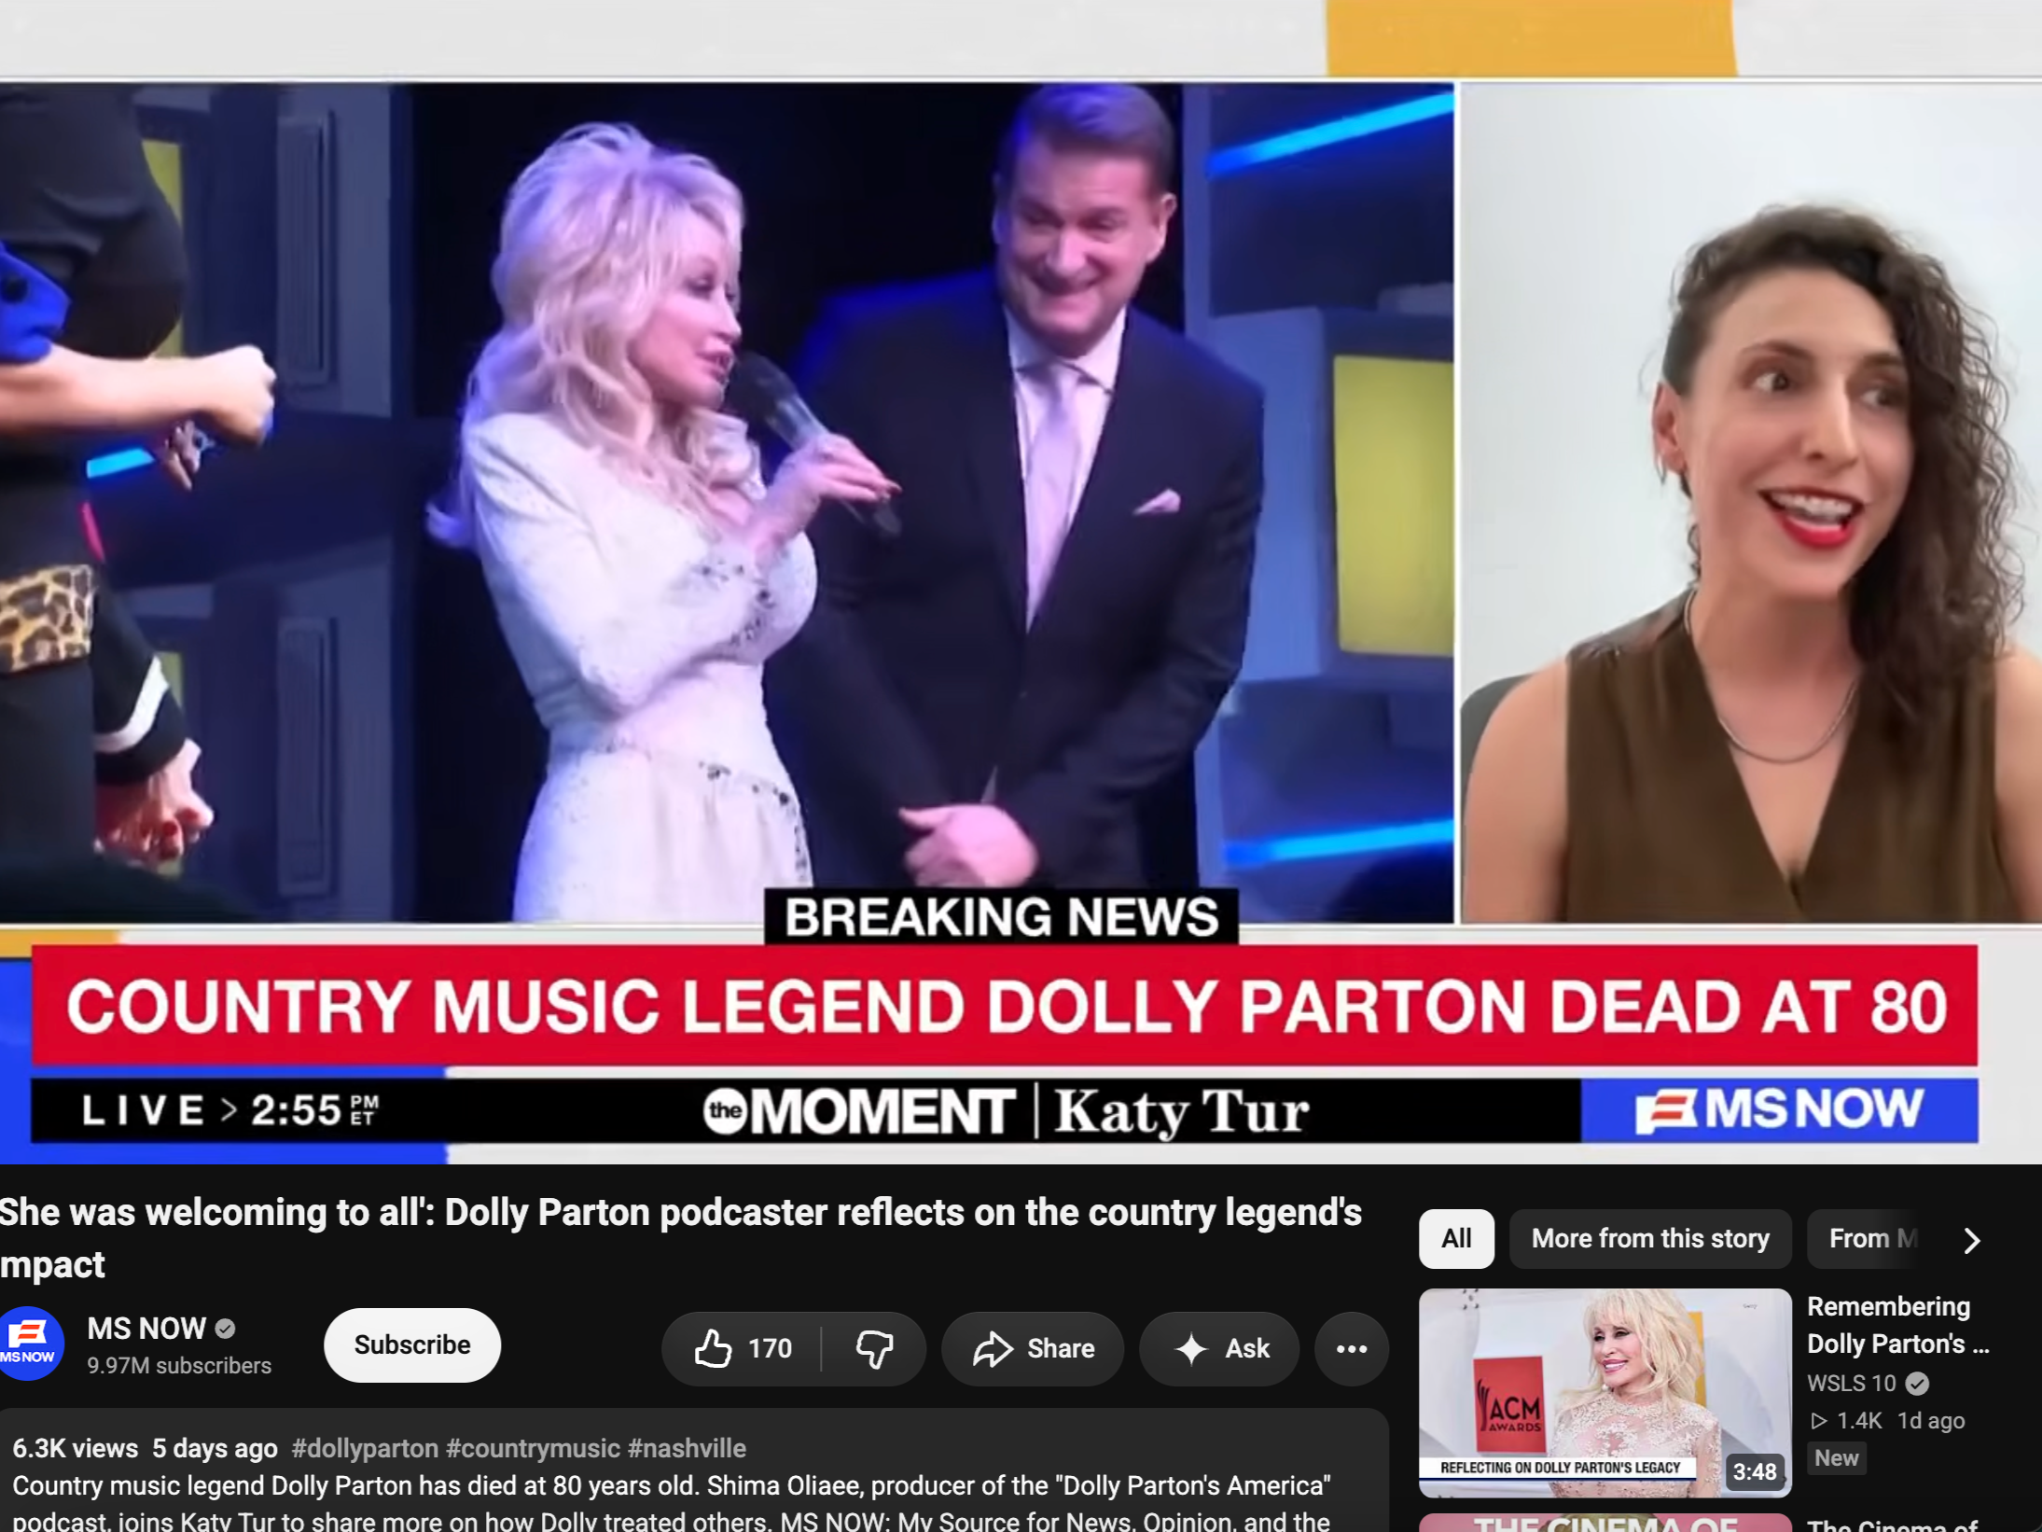Open the Remembering Dolly Parton's title link
Viewport: 2042px width, 1532px height.
pyautogui.click(x=1897, y=1325)
